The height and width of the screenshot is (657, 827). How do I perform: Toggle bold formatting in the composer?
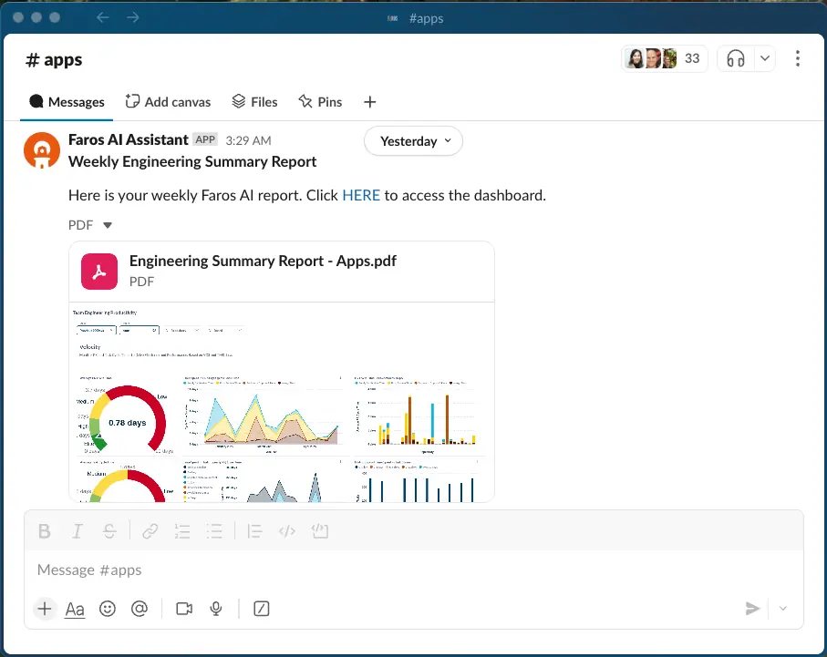tap(44, 530)
